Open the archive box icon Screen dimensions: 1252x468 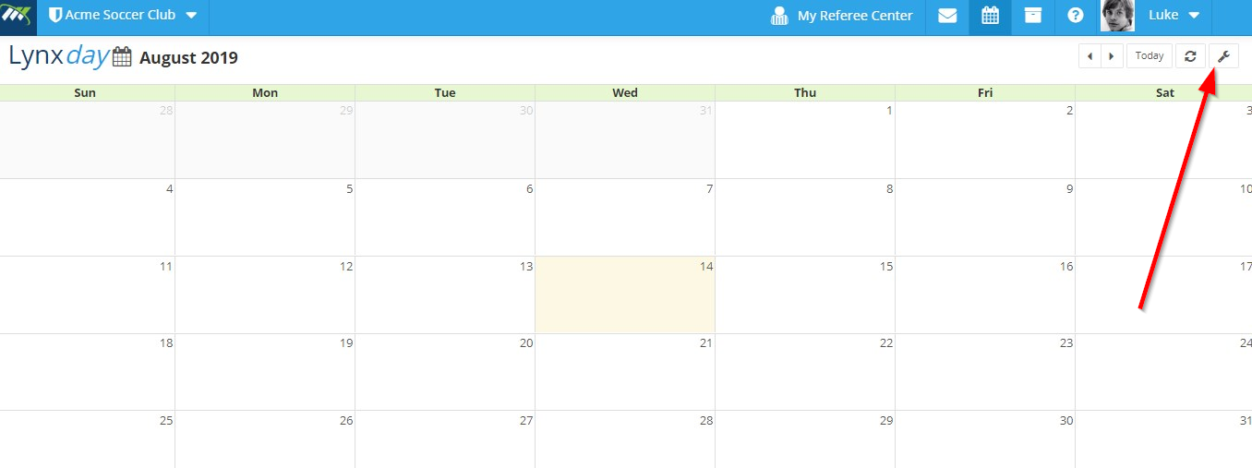1033,16
